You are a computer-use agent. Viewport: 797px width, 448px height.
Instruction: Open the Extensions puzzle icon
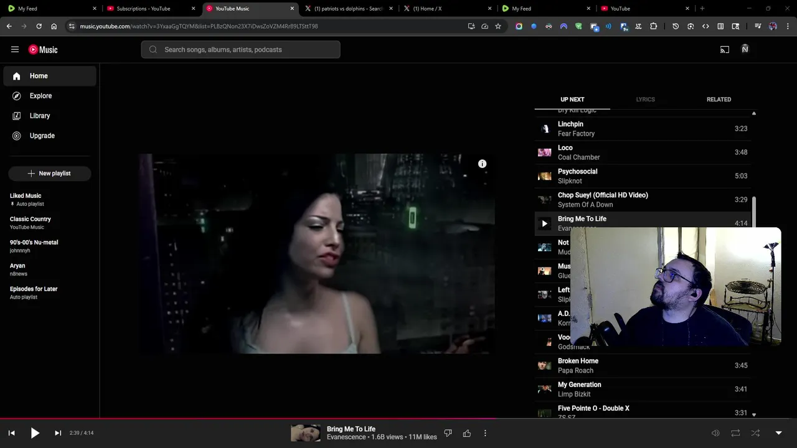653,26
